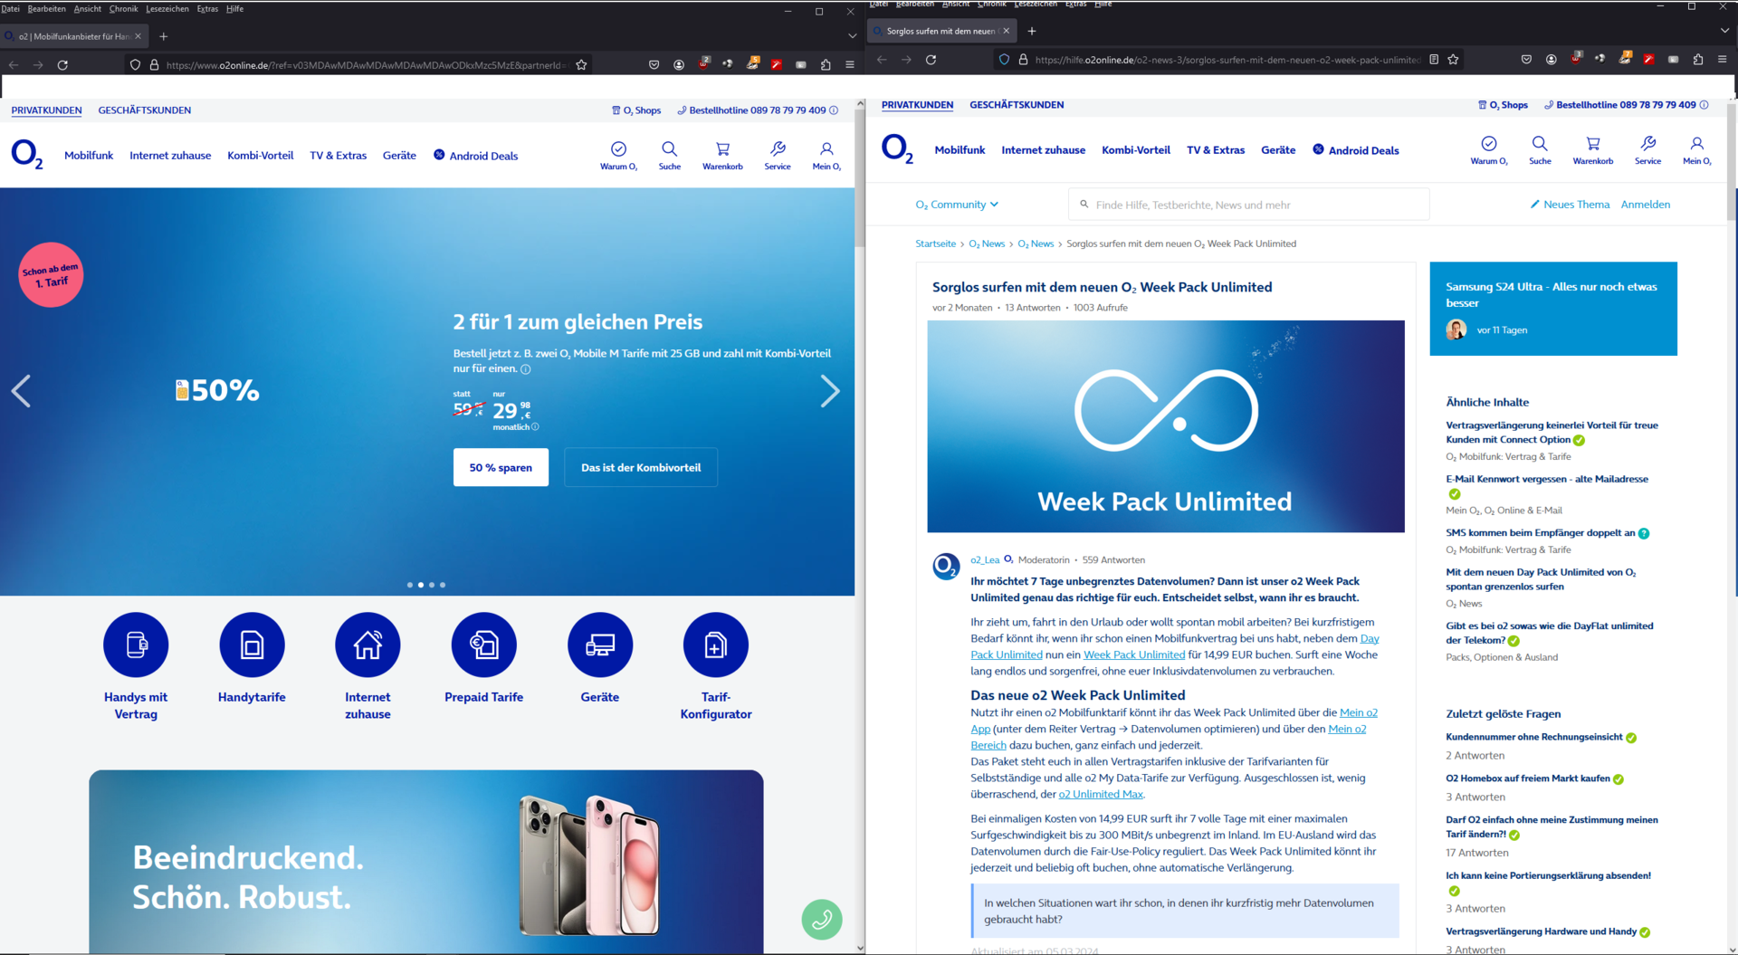Open the Service wrench icon in right window
Image resolution: width=1738 pixels, height=955 pixels.
(1647, 145)
